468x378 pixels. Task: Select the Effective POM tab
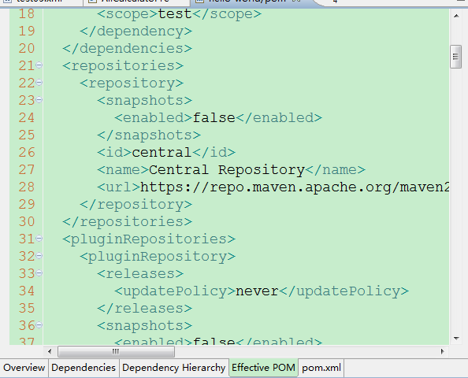pyautogui.click(x=263, y=368)
